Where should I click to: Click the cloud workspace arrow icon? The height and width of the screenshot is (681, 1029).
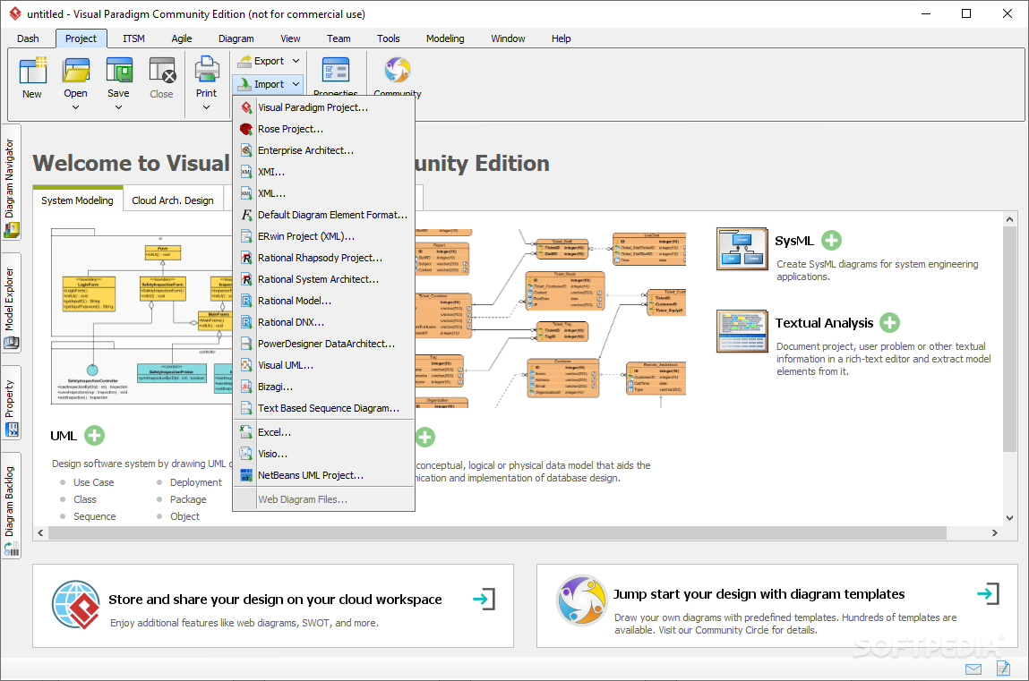[484, 599]
